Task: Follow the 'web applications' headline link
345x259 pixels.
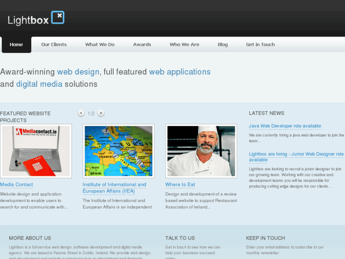Action: pyautogui.click(x=180, y=72)
